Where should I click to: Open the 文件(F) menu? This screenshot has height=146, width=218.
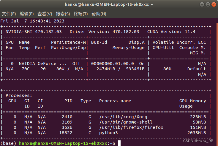[9, 14]
